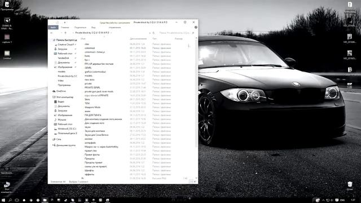Select the Weapons Mods folder
Screen dimensions: 361x203
pyautogui.click(x=93, y=107)
